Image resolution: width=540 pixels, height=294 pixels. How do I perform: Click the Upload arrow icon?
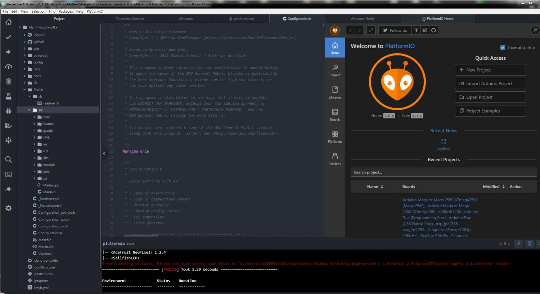(x=8, y=52)
